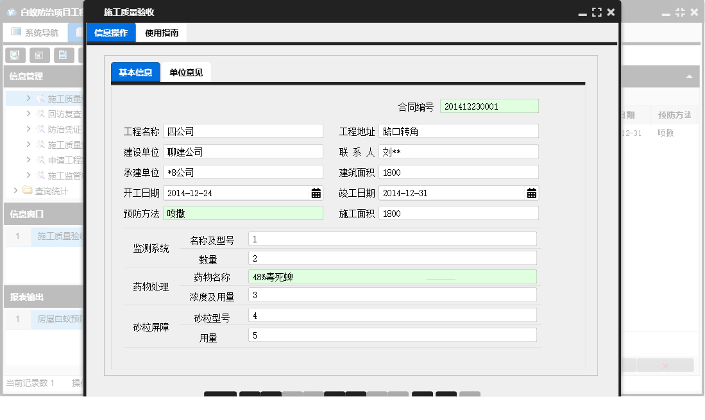Click the 报表输出 panel header
Screen dimensions: 705x420
coord(44,297)
